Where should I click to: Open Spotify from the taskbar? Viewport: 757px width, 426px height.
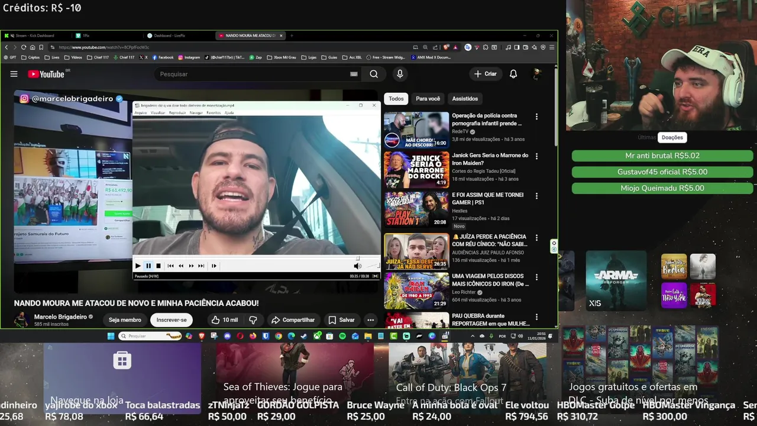342,336
